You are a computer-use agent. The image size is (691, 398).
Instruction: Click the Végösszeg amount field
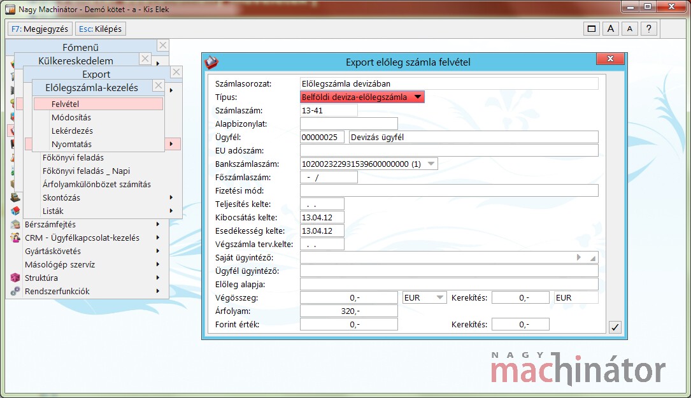coord(348,297)
